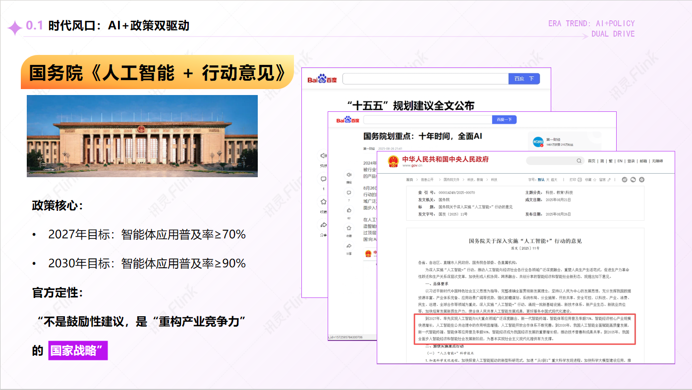
Task: Focus the search box on the 十五五 page
Action: click(x=425, y=79)
